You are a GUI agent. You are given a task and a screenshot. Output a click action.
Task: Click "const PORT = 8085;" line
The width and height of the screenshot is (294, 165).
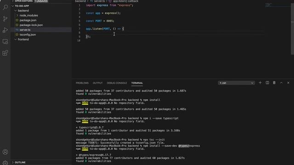[100, 21]
